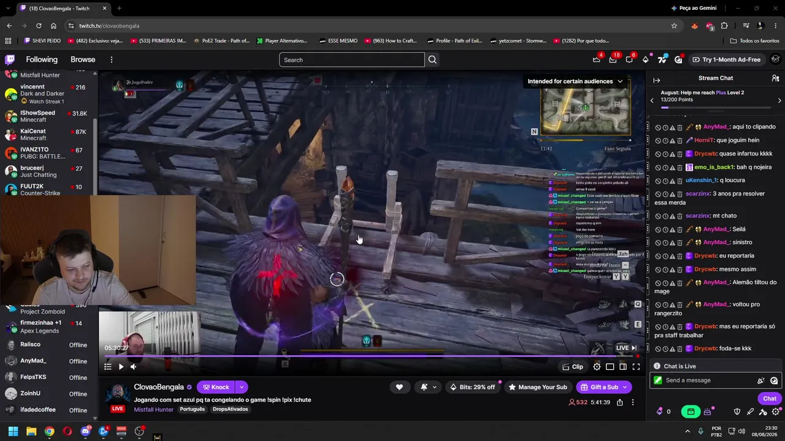Enter fullscreen mode
Viewport: 785px width, 441px height.
click(636, 367)
